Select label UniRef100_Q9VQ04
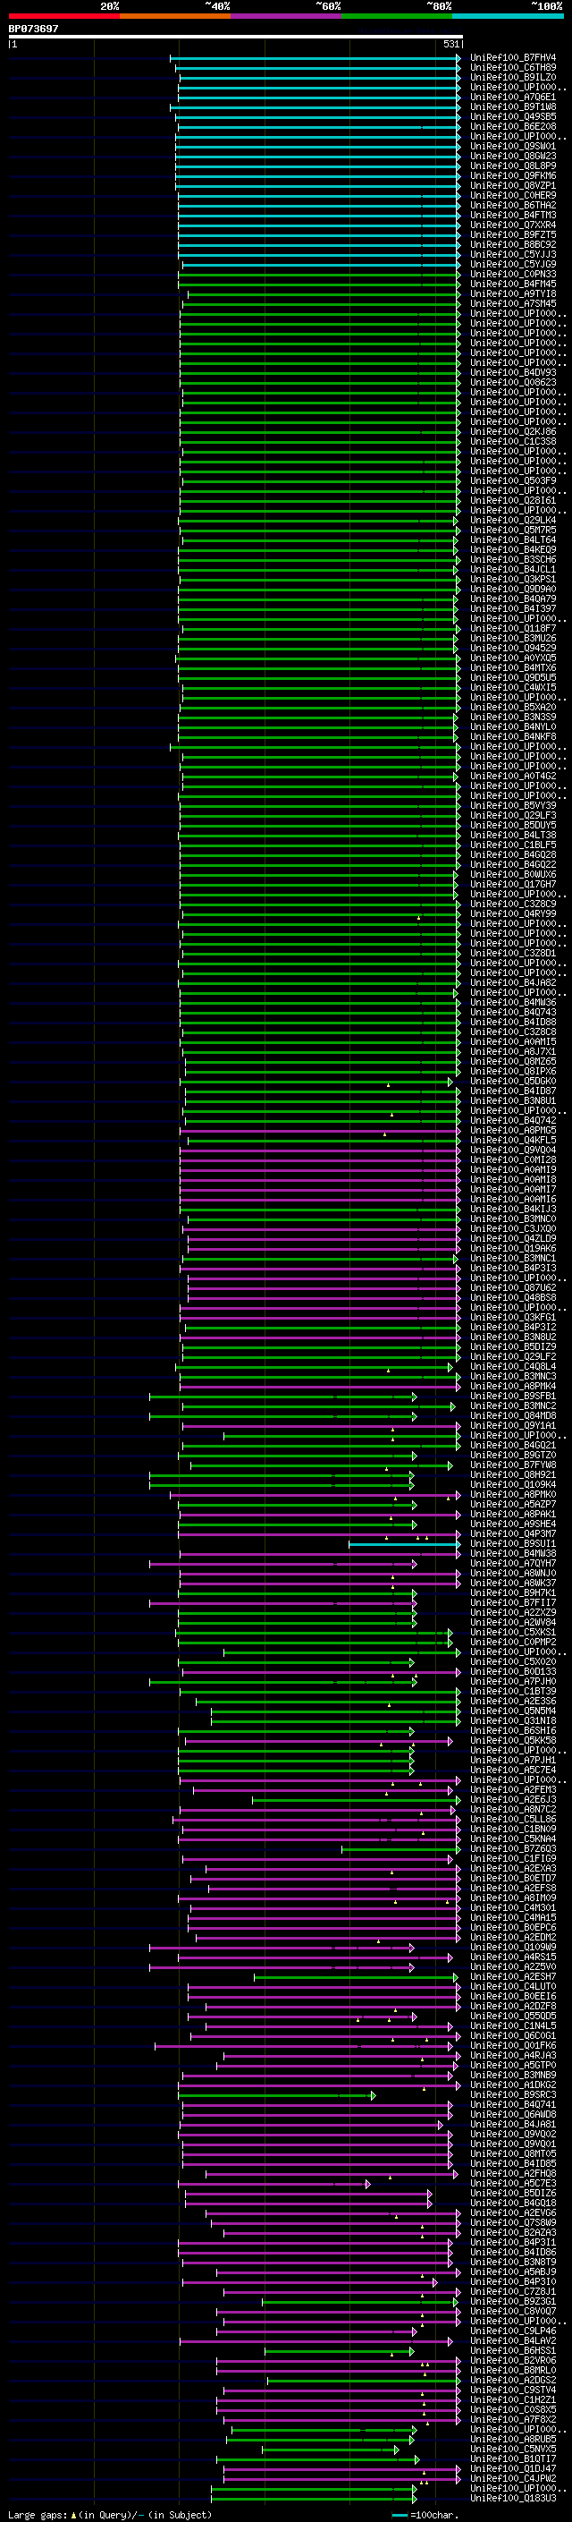The width and height of the screenshot is (572, 2522). [x=512, y=1151]
